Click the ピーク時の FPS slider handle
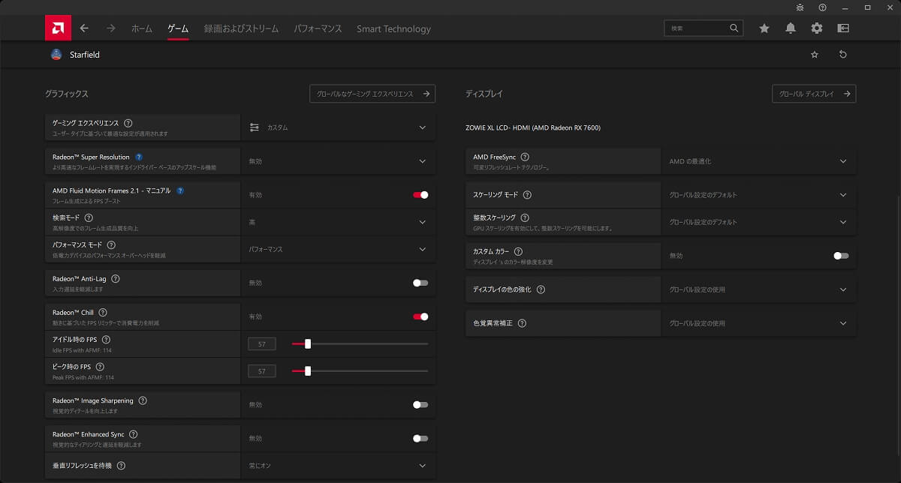This screenshot has width=901, height=483. pyautogui.click(x=307, y=370)
